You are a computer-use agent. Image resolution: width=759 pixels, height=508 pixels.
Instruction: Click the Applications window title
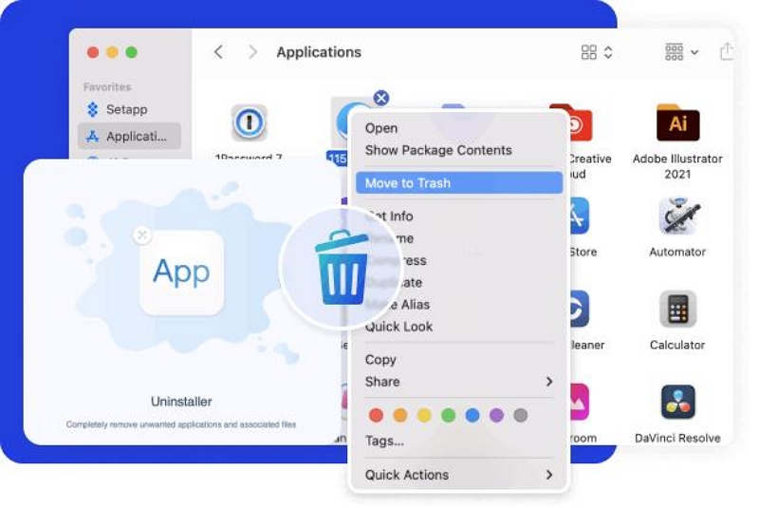(319, 52)
